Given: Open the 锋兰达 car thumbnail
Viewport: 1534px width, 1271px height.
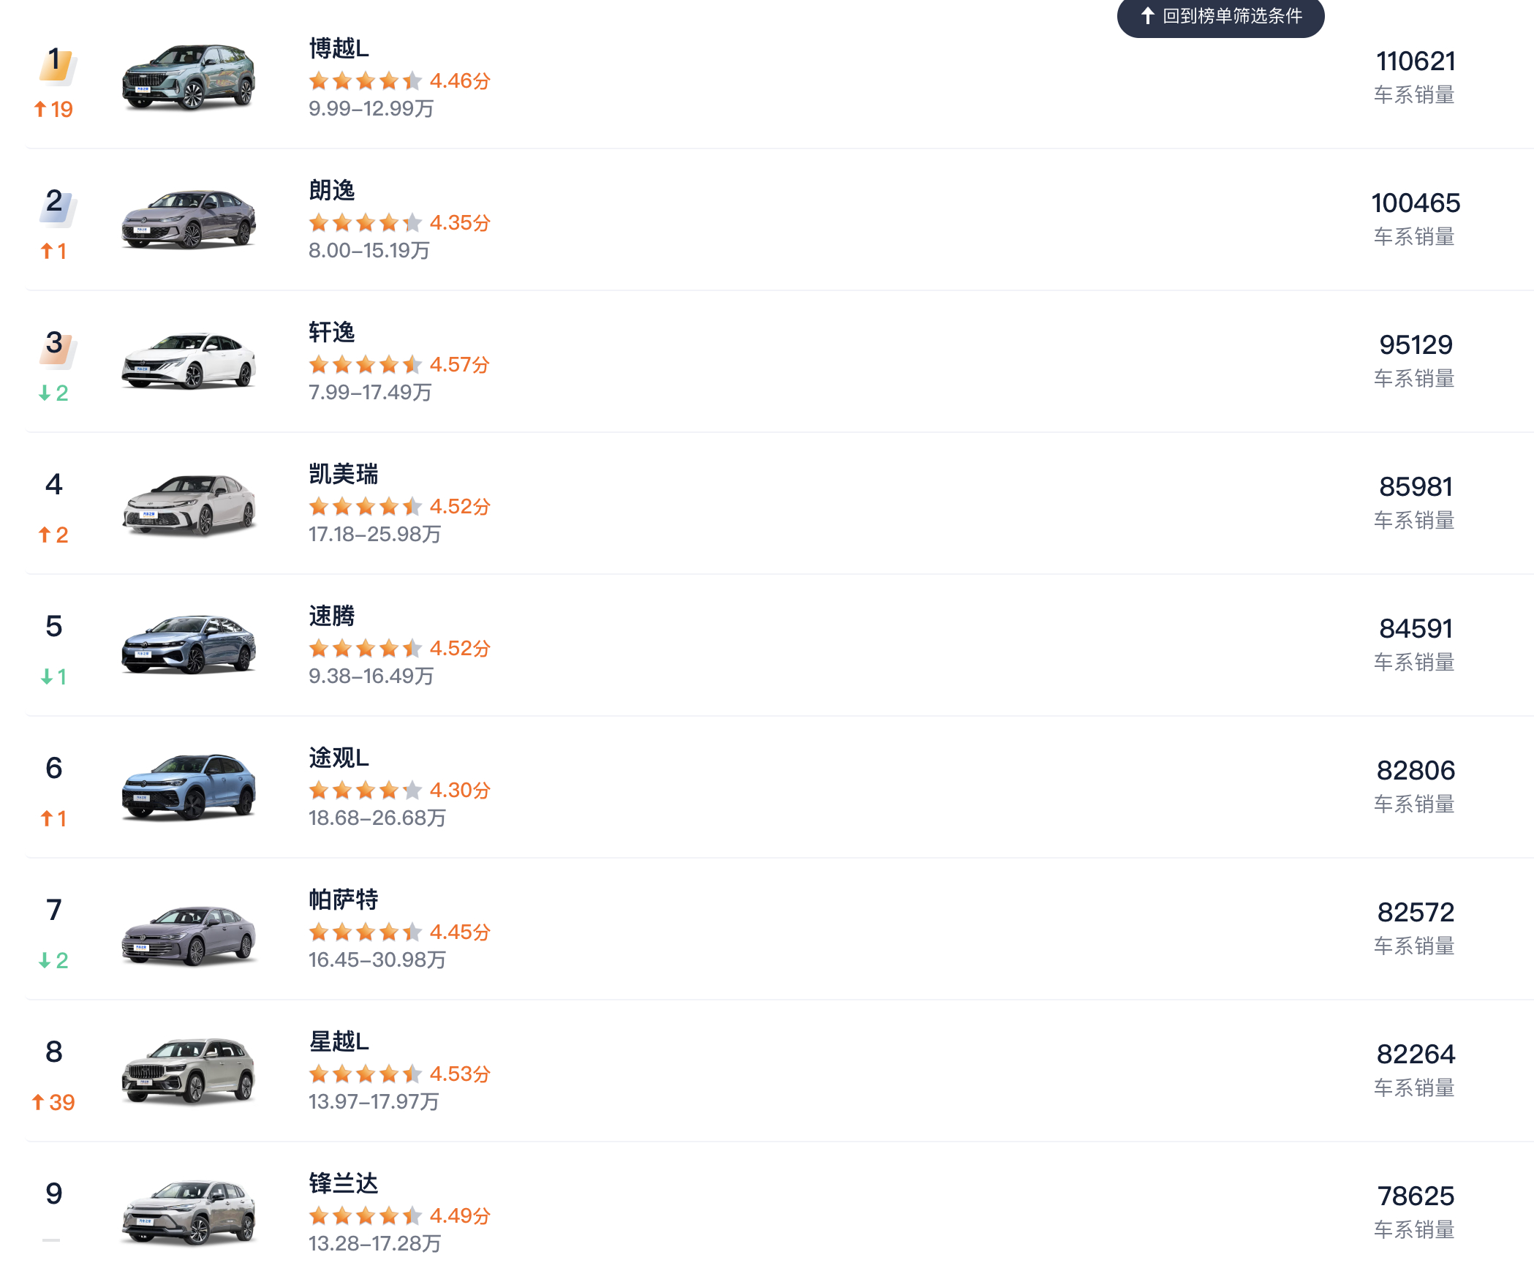Looking at the screenshot, I should tap(189, 1212).
